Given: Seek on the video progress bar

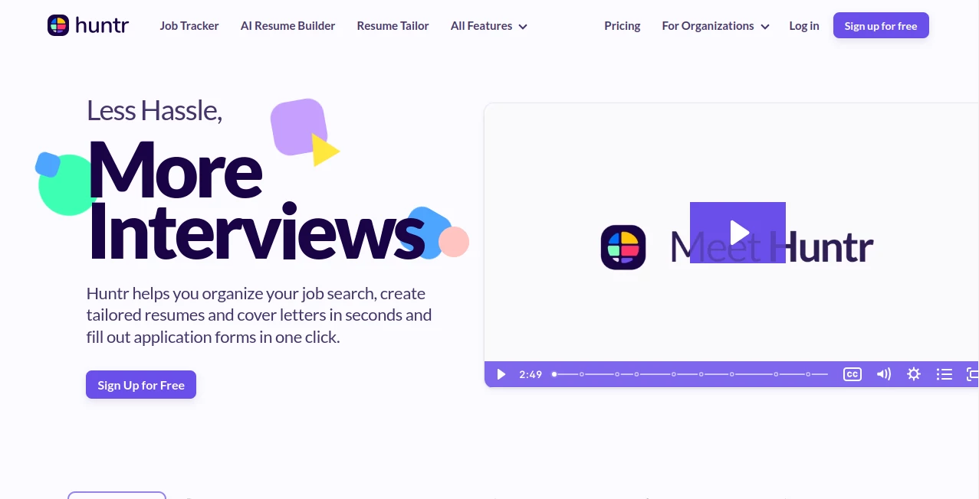Looking at the screenshot, I should click(x=691, y=374).
